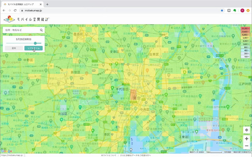The height and width of the screenshot is (157, 252).
Task: Close the モバイル空間統計 tab
Action: [41, 4]
